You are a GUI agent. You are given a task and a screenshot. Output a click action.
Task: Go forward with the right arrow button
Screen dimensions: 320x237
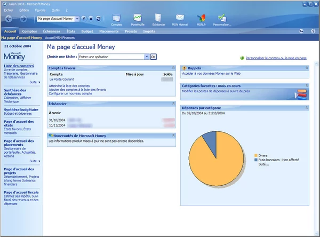point(23,19)
